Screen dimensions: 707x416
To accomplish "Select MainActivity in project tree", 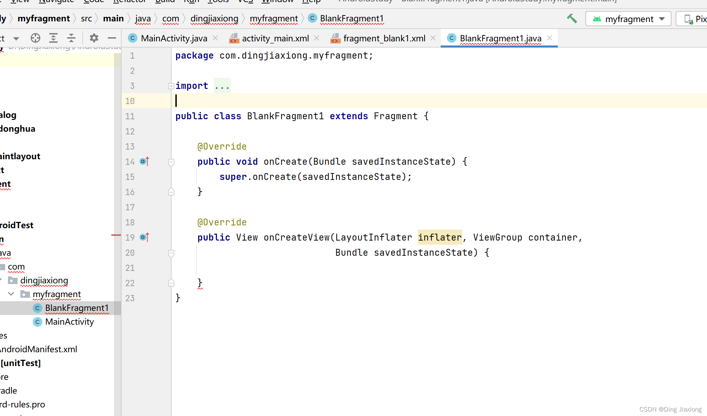I will [69, 322].
